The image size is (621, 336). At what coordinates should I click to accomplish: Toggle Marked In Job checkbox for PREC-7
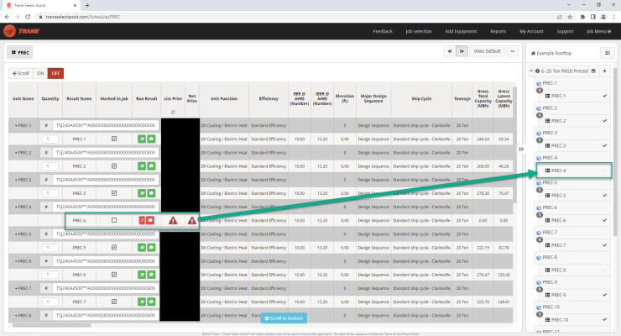tap(114, 302)
